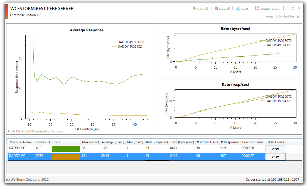Viewport: 307px width, 186px height.
Task: Sort by Max (msec) column header
Action: [90, 142]
